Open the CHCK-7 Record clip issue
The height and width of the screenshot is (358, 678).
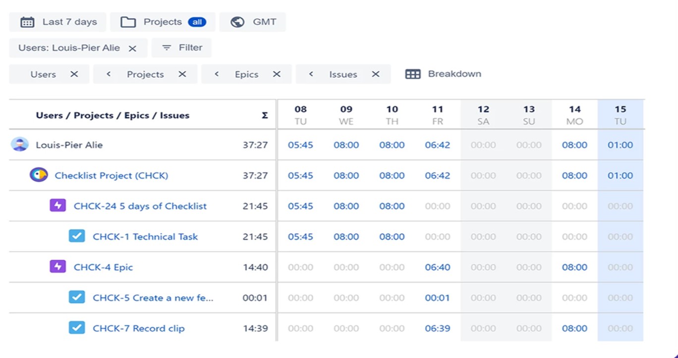[138, 328]
